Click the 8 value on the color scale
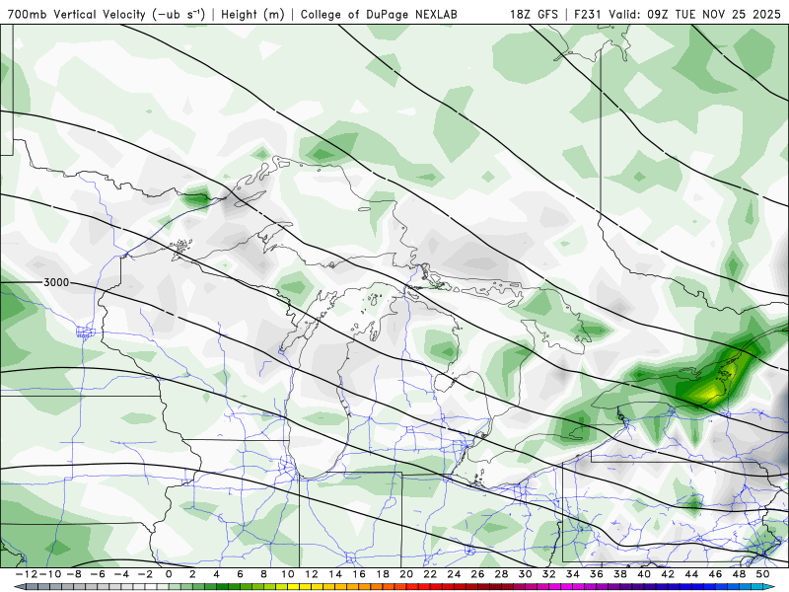The width and height of the screenshot is (789, 592). click(x=263, y=574)
